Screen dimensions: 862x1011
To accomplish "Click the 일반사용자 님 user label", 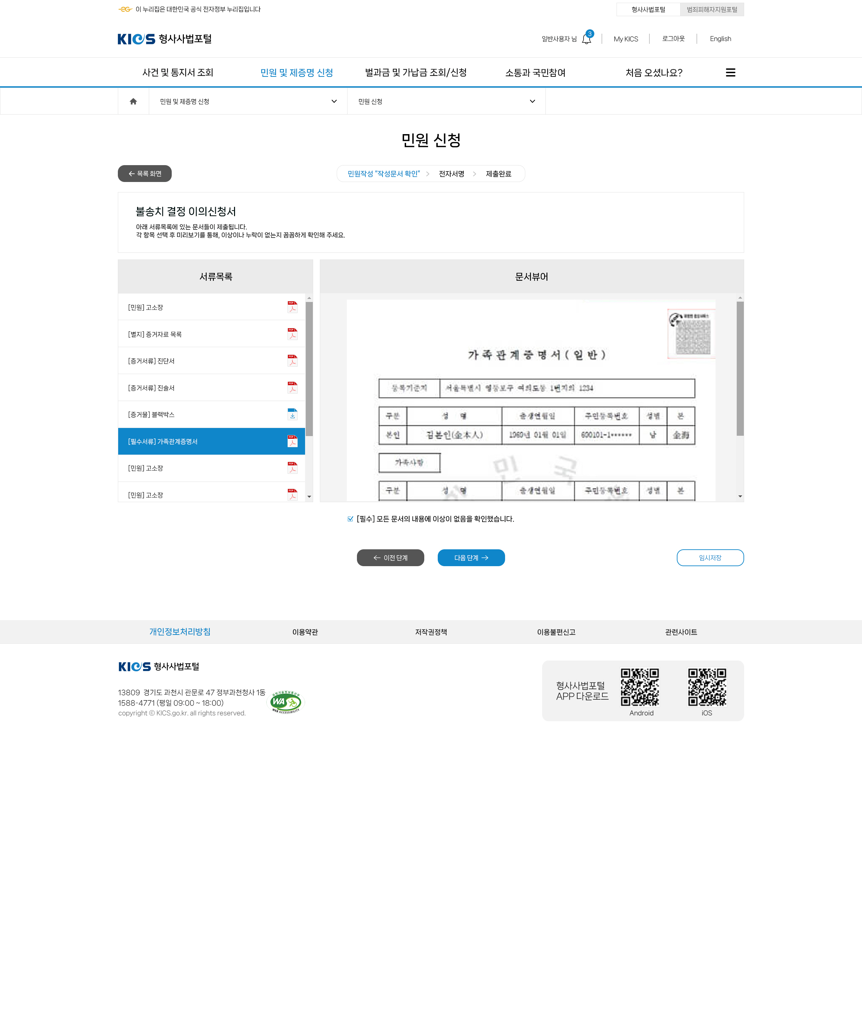I will (559, 38).
